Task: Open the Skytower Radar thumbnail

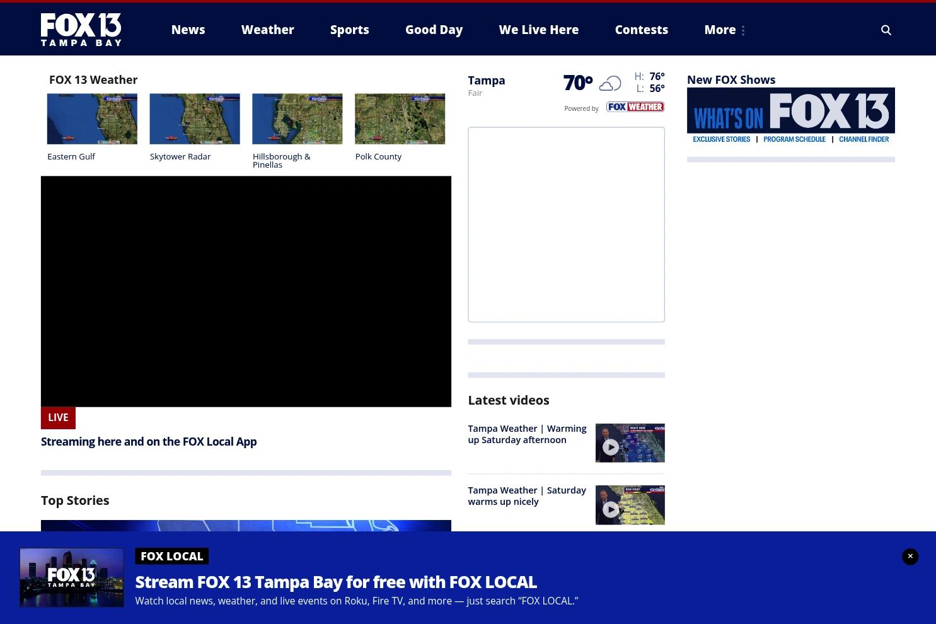Action: click(x=195, y=119)
